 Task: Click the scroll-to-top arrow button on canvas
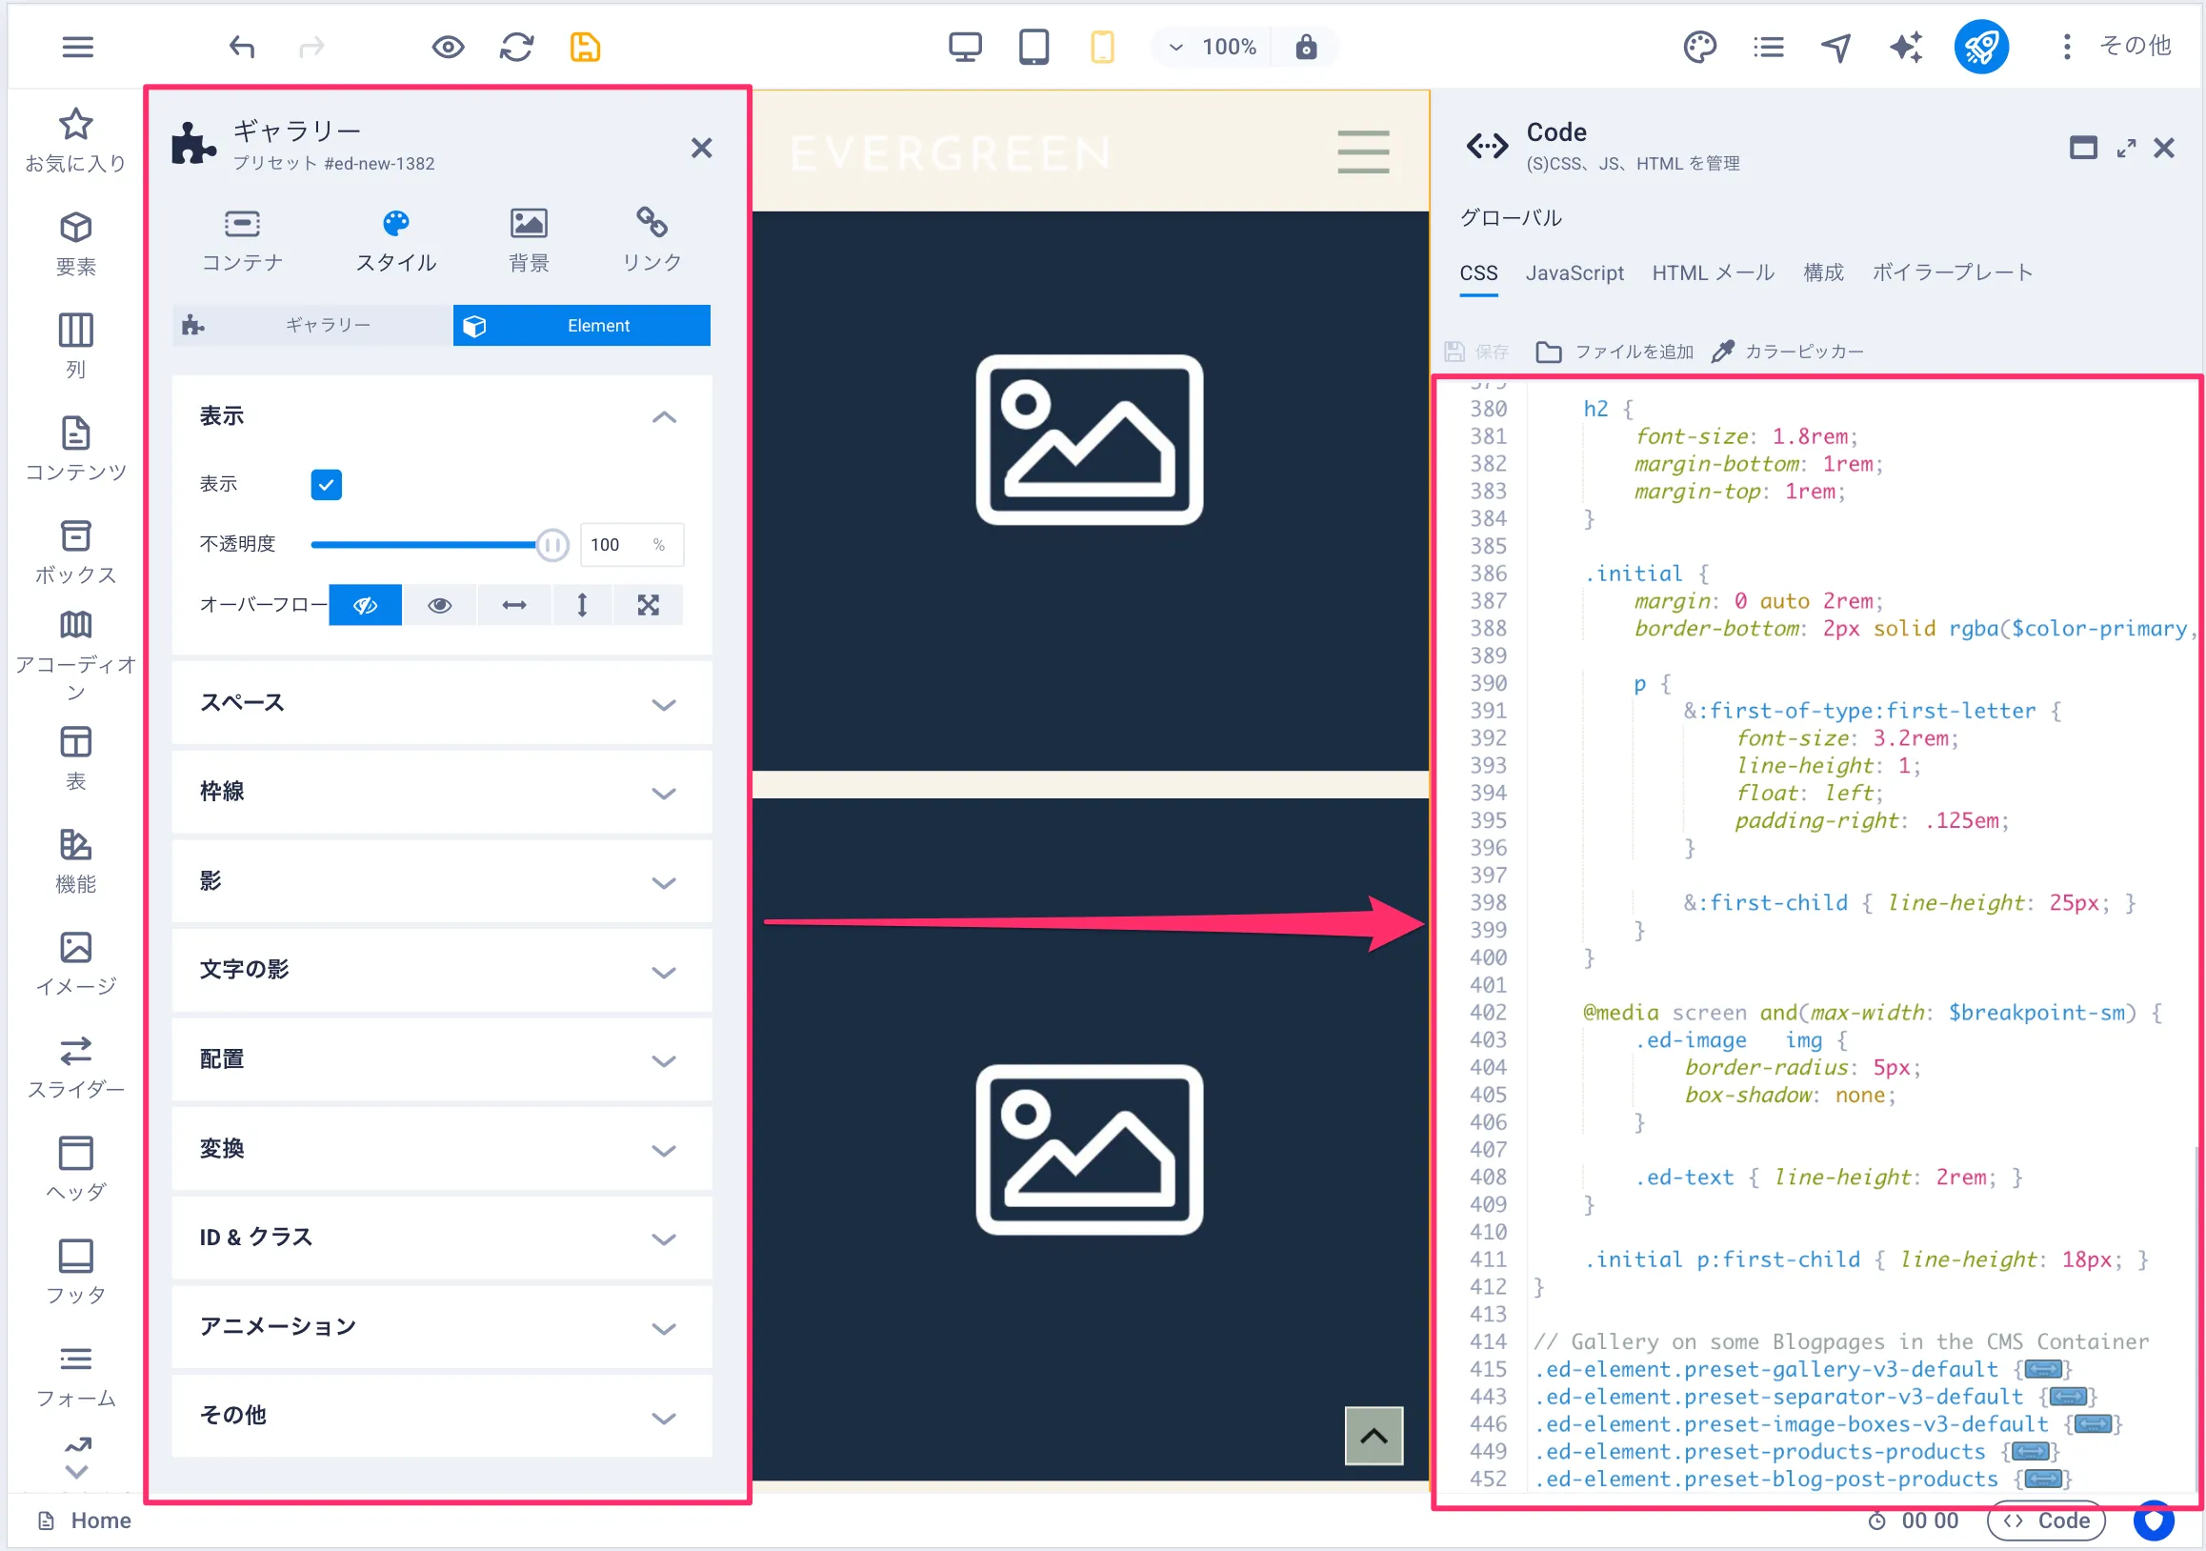pyautogui.click(x=1374, y=1436)
